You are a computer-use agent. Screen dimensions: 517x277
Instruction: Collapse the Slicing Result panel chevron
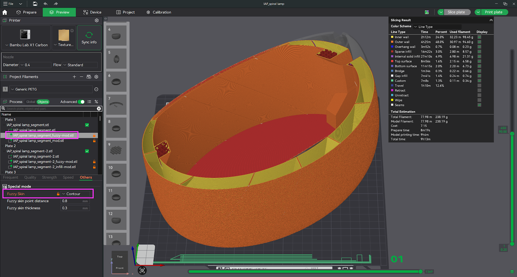tap(491, 20)
